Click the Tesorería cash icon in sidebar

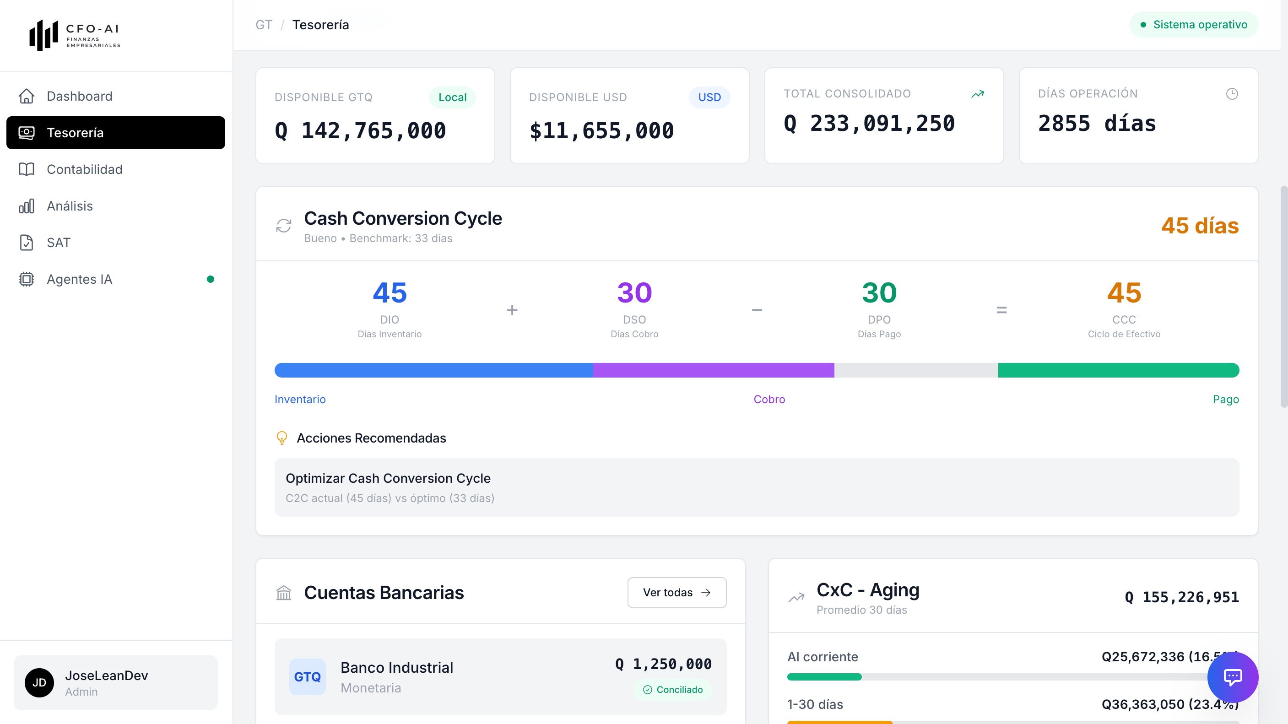click(27, 133)
